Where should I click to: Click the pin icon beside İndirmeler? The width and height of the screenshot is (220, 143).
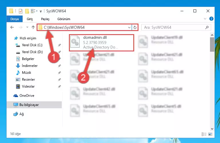60,66
